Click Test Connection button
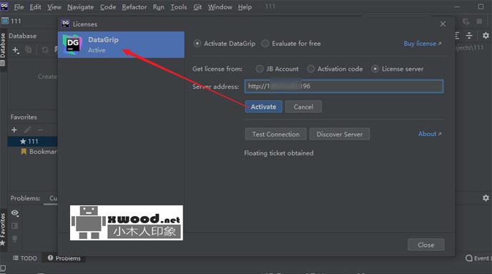Image resolution: width=492 pixels, height=274 pixels. tap(276, 134)
